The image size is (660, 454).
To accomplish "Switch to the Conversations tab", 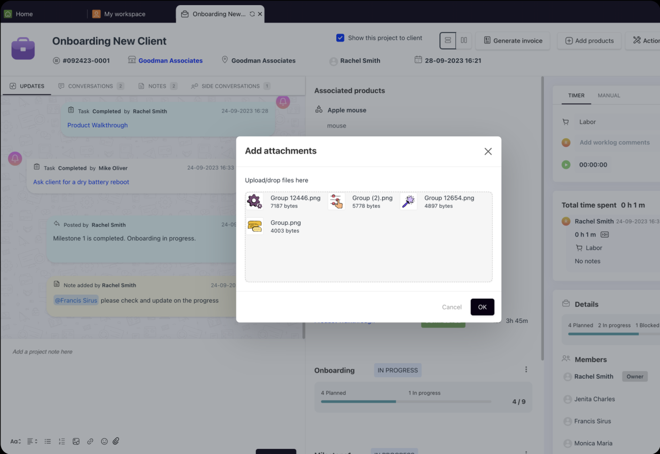I will (x=90, y=86).
